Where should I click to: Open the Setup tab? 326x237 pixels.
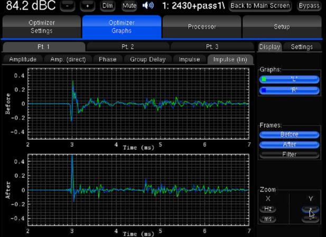coord(282,27)
